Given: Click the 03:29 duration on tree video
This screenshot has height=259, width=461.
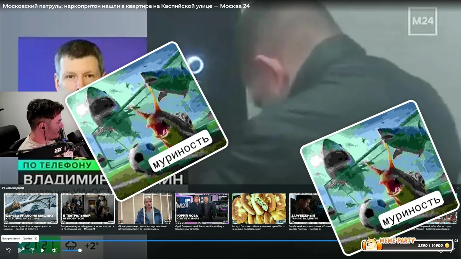Looking at the screenshot, I should pyautogui.click(x=54, y=222).
